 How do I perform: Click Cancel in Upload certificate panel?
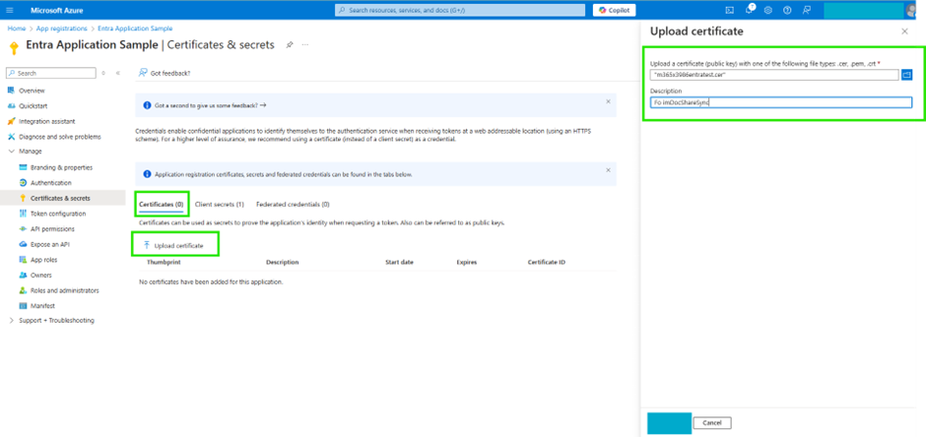712,423
